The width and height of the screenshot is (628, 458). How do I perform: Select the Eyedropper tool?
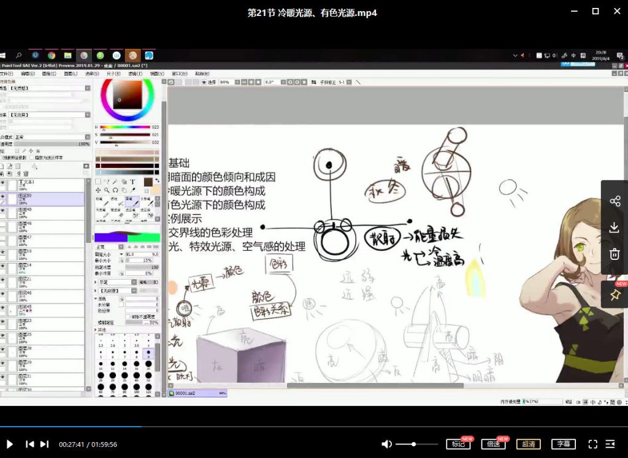coord(133,189)
